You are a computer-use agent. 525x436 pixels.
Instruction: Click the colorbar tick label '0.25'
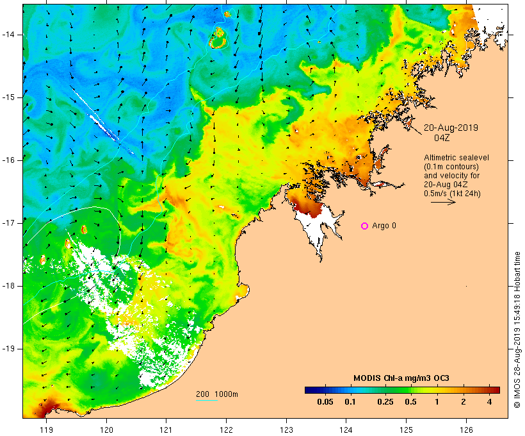click(x=385, y=402)
